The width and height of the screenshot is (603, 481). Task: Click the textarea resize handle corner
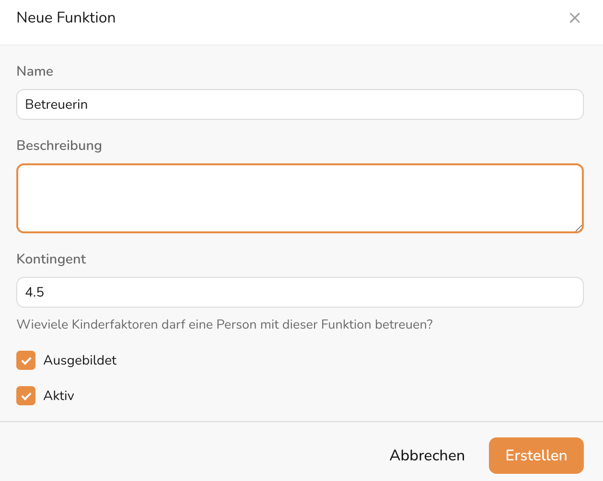pos(579,228)
